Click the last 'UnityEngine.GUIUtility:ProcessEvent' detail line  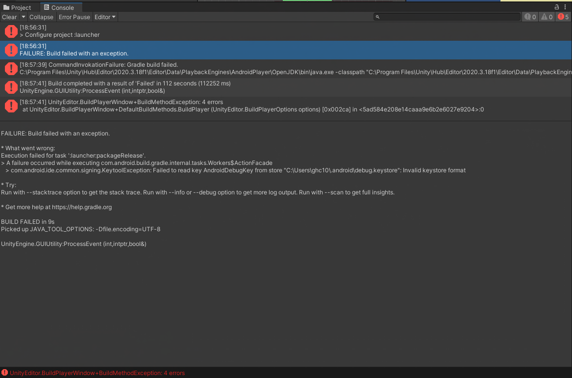[x=74, y=244]
